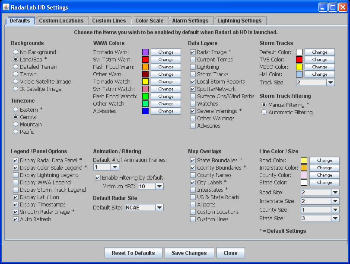Change the Svr Tstrm Watch color
This screenshot has height=264, width=350.
click(166, 89)
